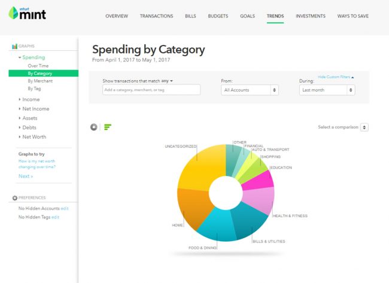The width and height of the screenshot is (389, 283).
Task: Open the Last month period dropdown
Action: [x=327, y=90]
